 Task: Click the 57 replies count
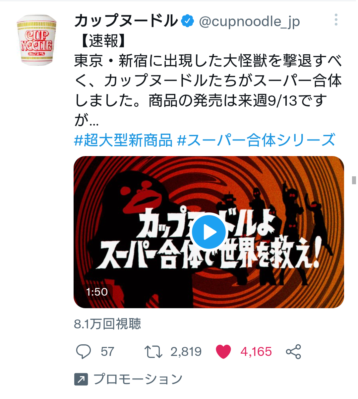pos(107,352)
